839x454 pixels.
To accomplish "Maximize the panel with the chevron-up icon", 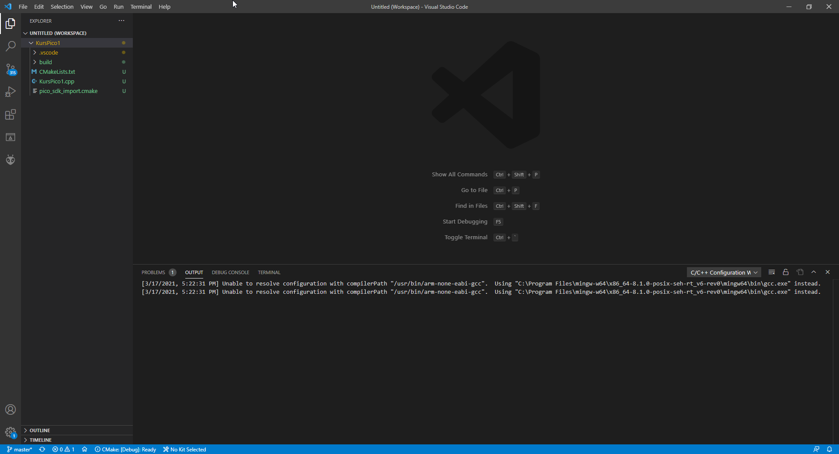I will (x=814, y=272).
